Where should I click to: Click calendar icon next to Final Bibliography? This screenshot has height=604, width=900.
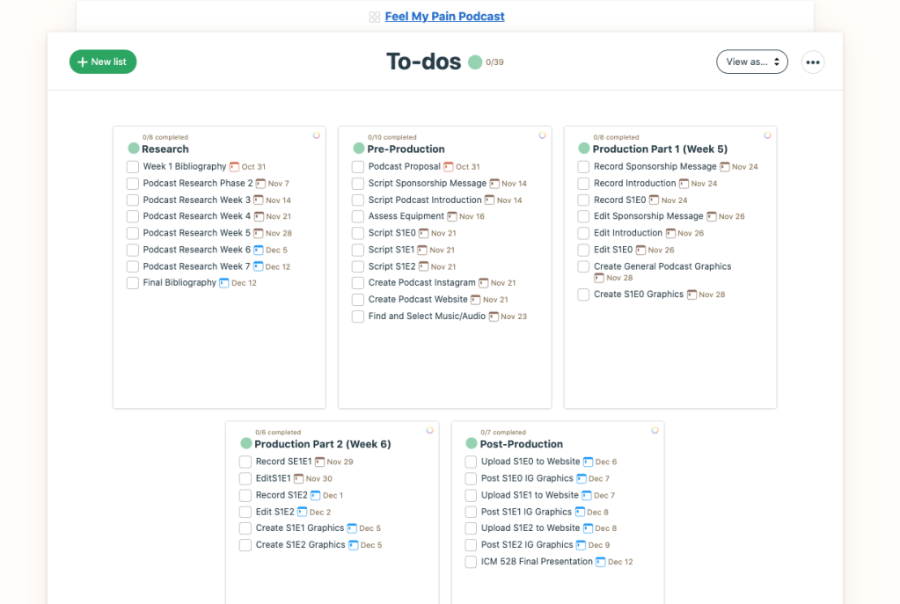coord(223,283)
